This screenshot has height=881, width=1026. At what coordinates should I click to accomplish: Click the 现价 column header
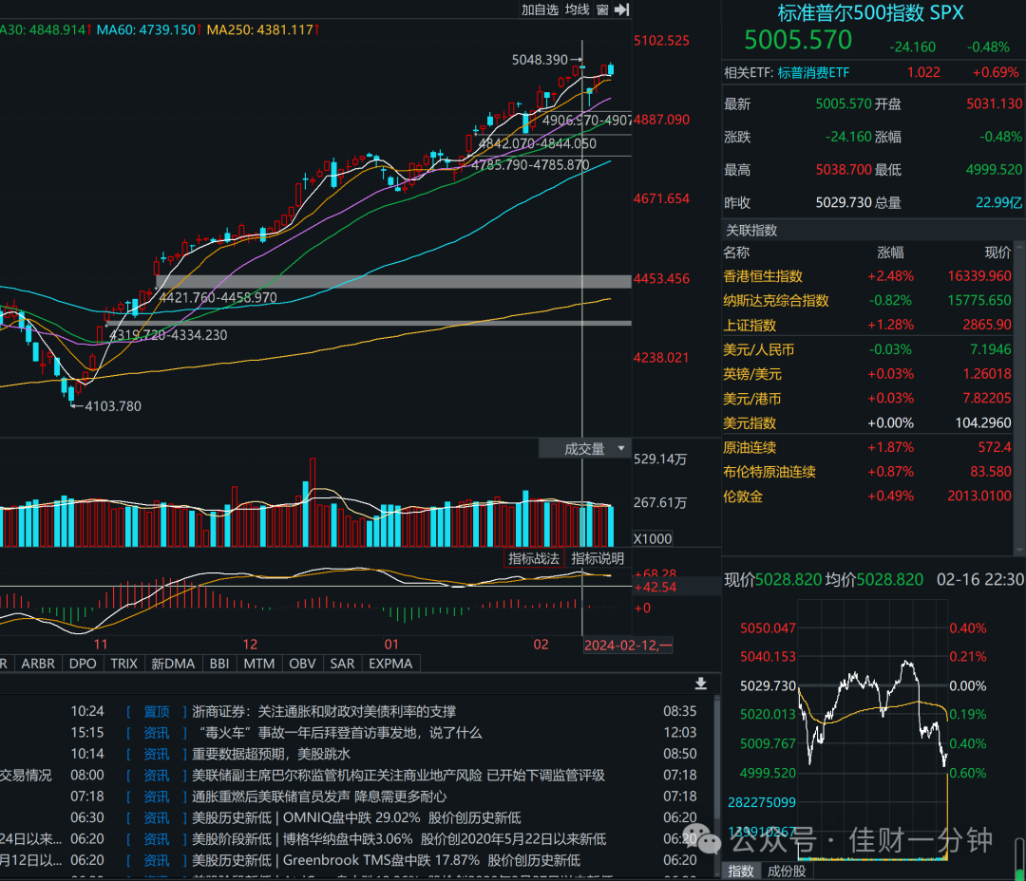pos(997,253)
